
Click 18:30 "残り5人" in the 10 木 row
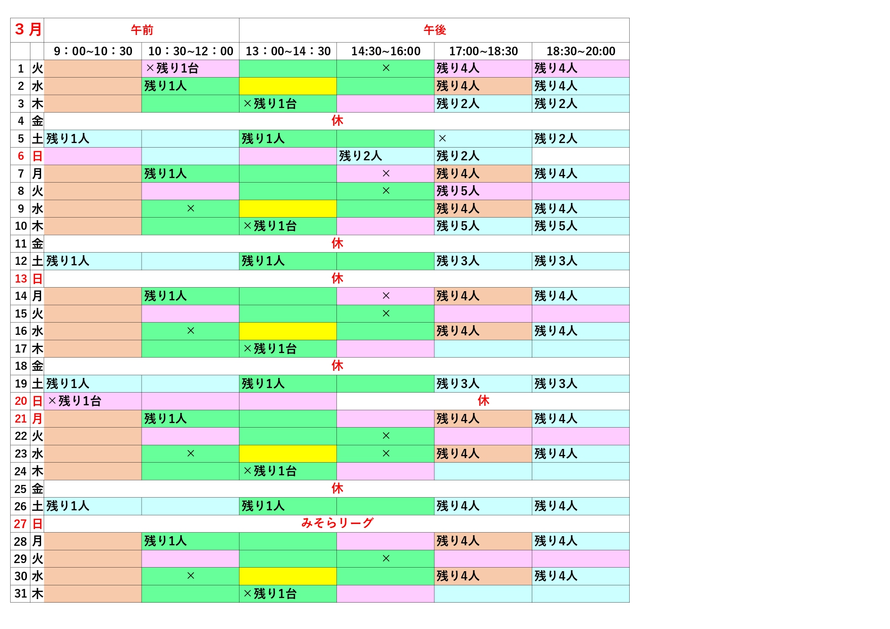tap(556, 226)
